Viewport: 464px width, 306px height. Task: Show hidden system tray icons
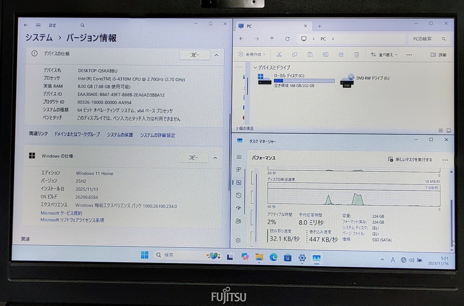pos(382,260)
